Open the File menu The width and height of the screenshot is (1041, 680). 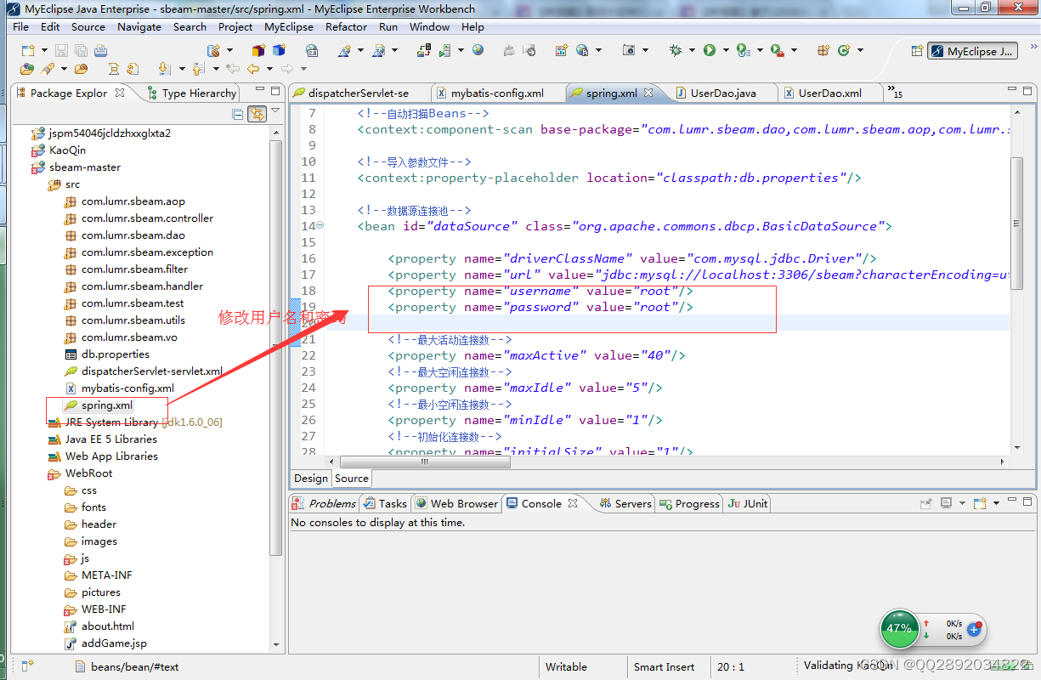[x=21, y=26]
